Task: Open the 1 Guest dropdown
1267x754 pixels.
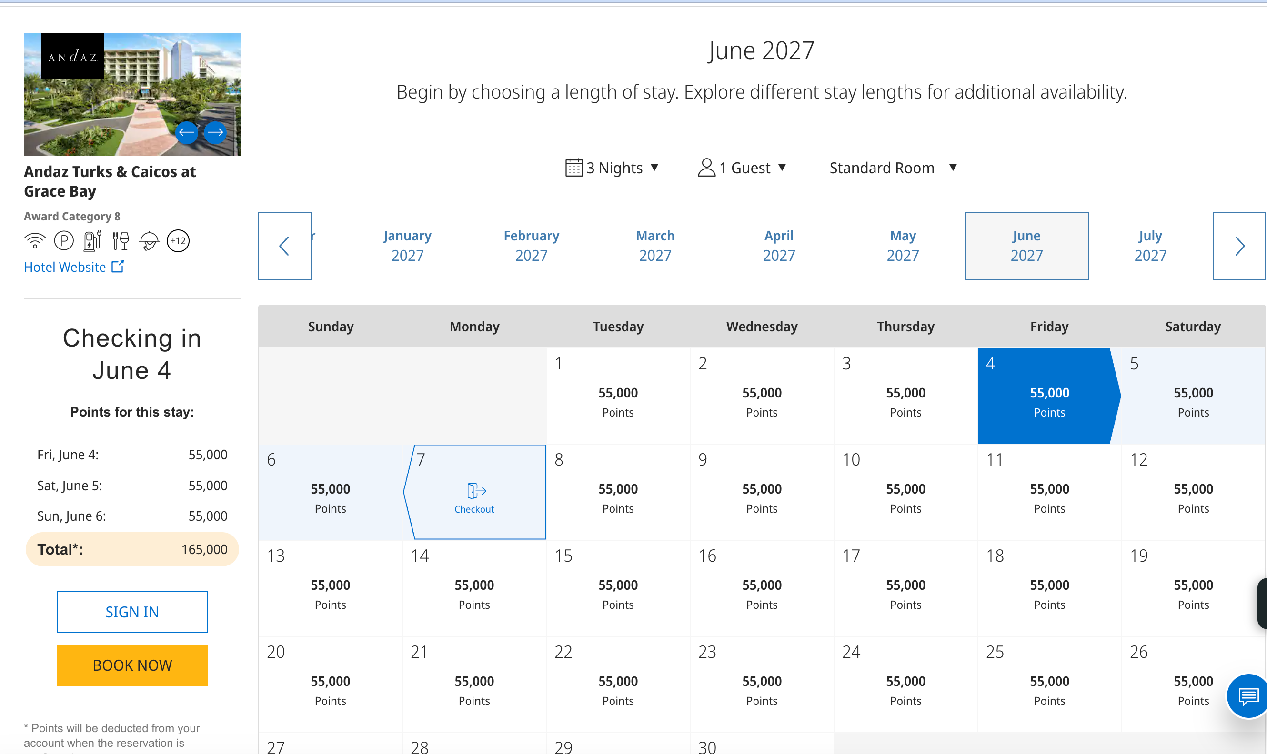Action: 742,168
